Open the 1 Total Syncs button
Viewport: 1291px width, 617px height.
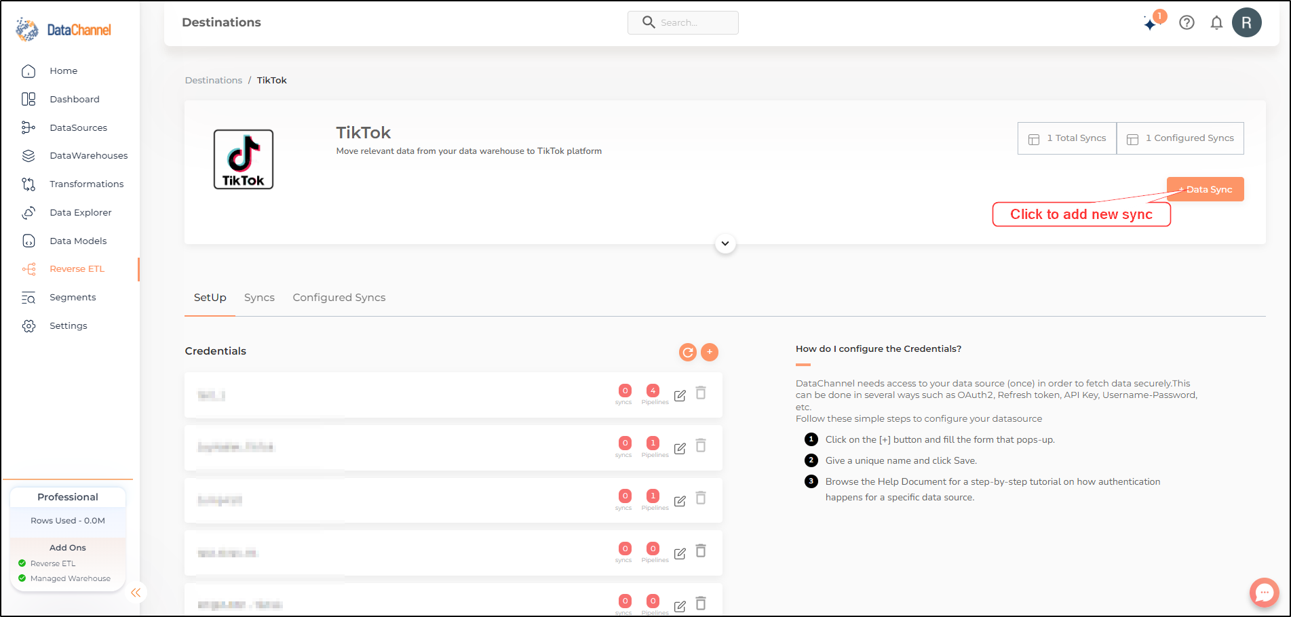pos(1067,138)
